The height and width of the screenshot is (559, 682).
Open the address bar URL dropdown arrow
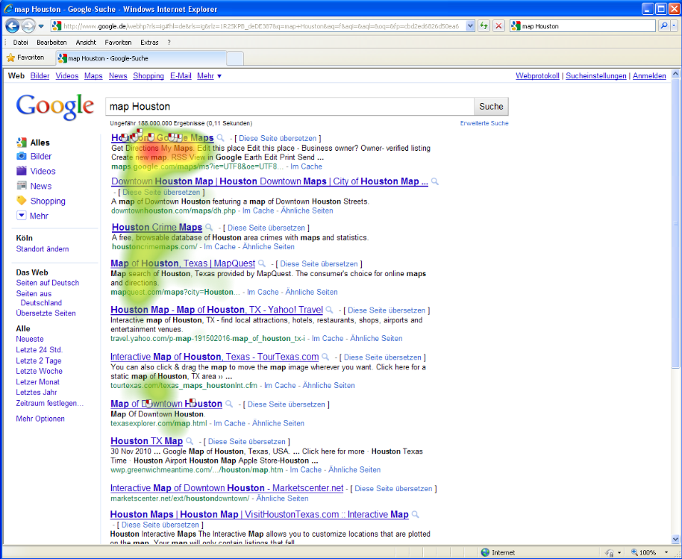[470, 26]
